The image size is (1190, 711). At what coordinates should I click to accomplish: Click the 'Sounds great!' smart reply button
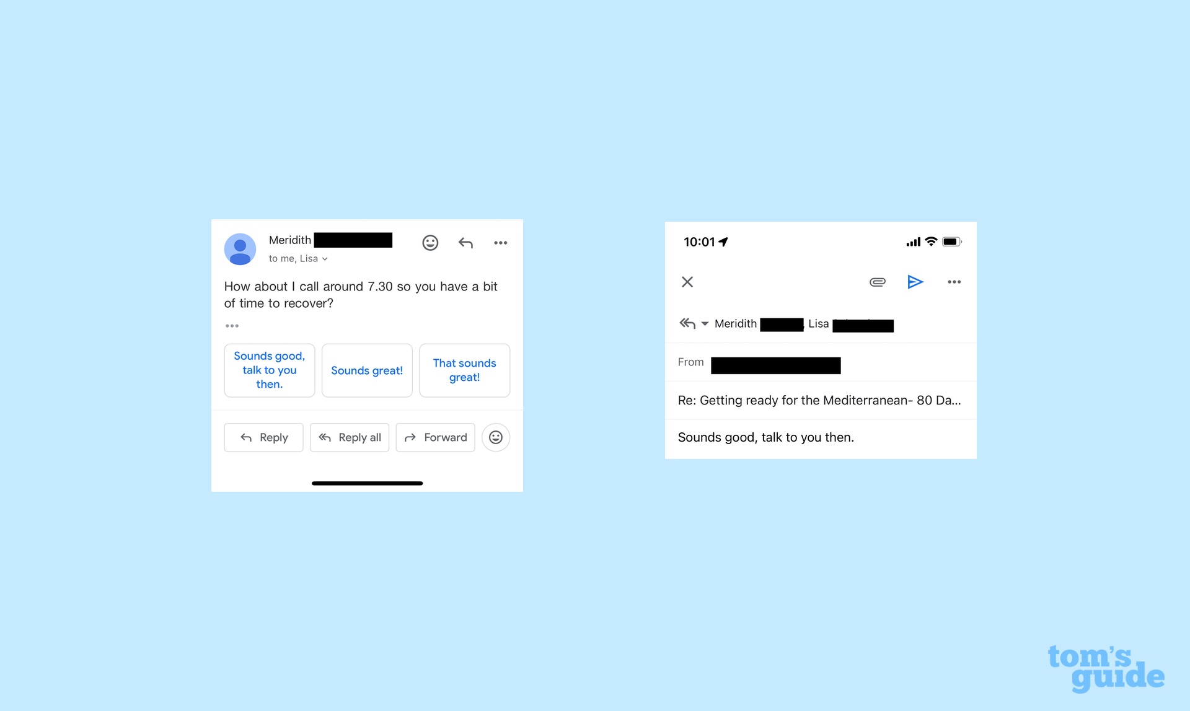click(367, 370)
